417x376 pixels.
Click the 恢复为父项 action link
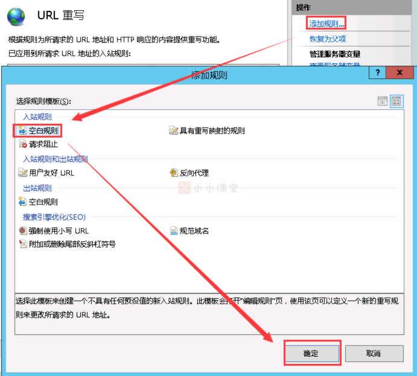[x=328, y=39]
